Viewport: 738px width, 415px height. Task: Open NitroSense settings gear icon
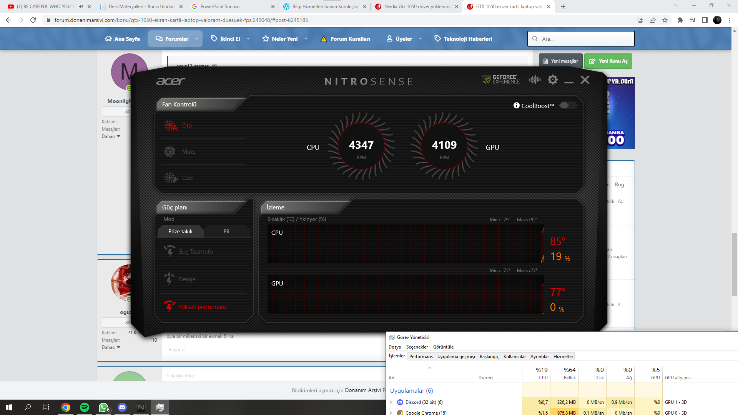[x=552, y=80]
